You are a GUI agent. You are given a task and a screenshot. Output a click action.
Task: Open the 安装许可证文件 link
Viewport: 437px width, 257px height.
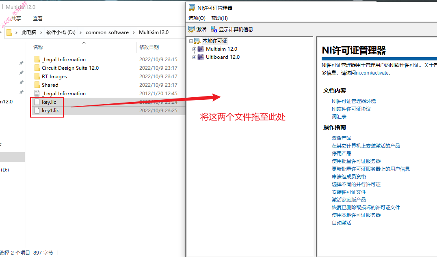(348, 192)
